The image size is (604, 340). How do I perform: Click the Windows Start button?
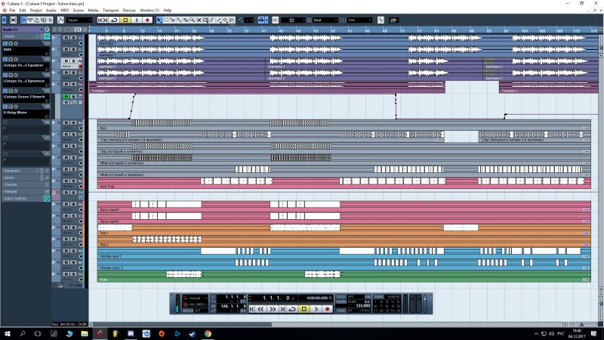pos(7,333)
